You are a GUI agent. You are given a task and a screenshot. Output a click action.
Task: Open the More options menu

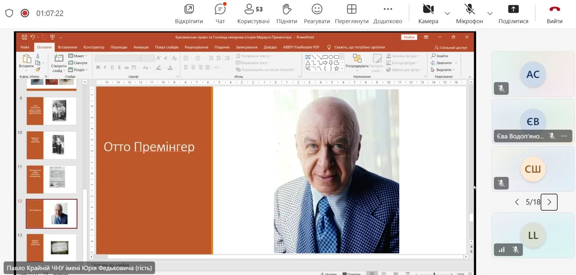pyautogui.click(x=387, y=13)
